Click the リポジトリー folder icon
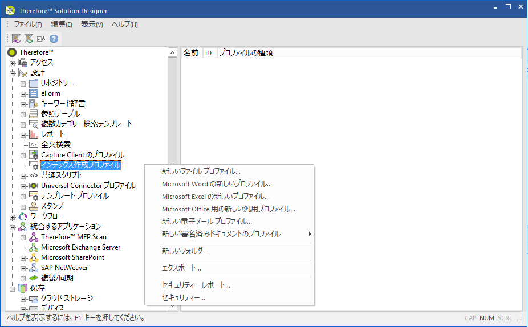Image resolution: width=528 pixels, height=327 pixels. (34, 83)
